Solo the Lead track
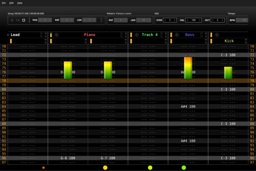Image resolution: width=256 pixels, height=171 pixels. tap(45, 36)
